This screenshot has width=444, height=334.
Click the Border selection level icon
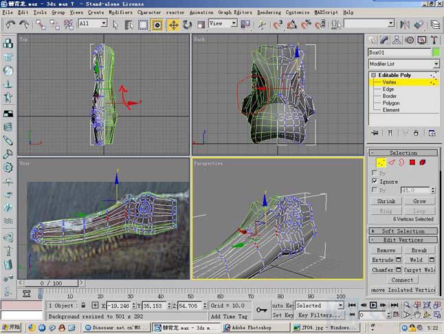coord(401,163)
